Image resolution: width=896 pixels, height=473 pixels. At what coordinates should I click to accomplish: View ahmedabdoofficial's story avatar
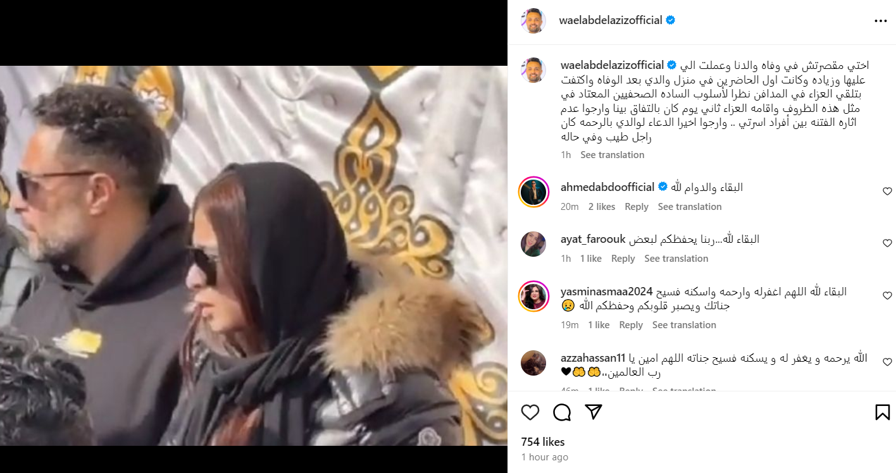[533, 192]
